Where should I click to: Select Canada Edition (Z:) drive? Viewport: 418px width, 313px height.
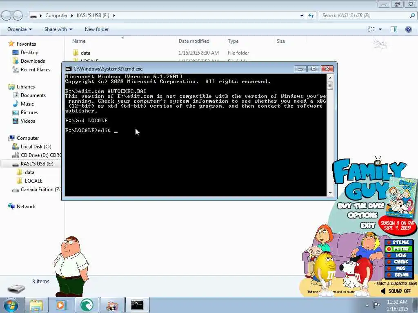(x=41, y=189)
